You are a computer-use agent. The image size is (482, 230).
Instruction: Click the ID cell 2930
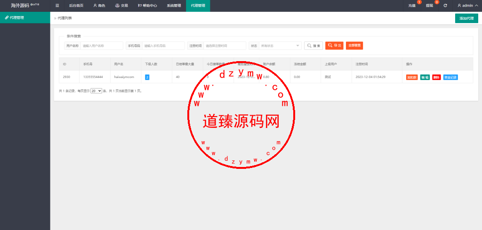tap(66, 77)
